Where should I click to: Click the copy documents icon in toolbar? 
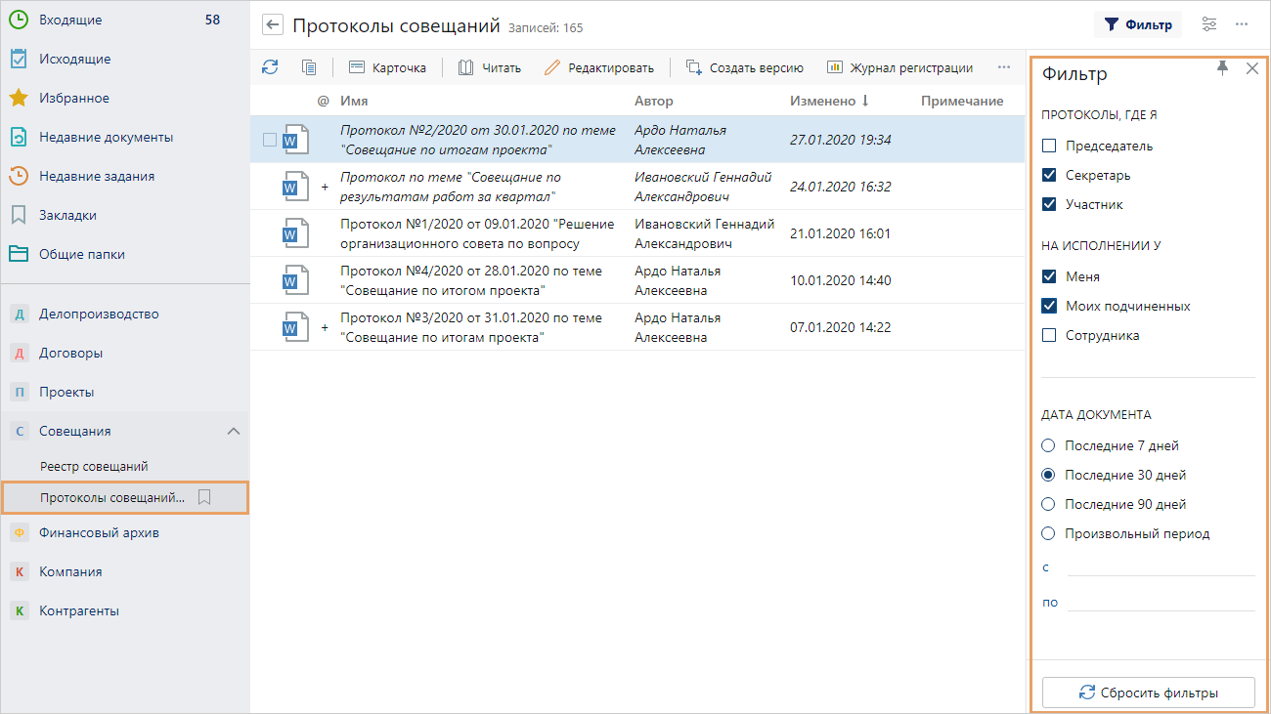tap(309, 67)
